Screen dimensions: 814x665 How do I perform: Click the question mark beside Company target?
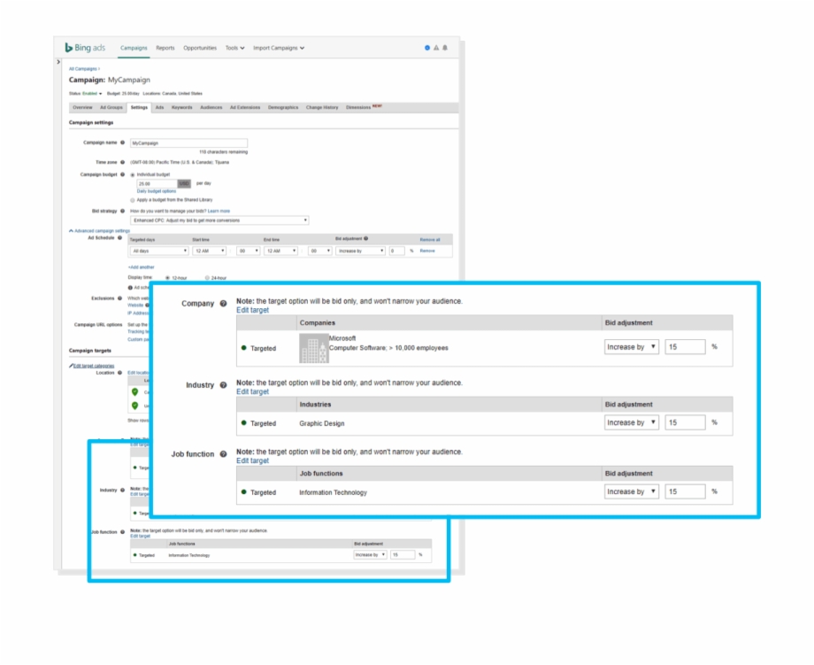coord(225,301)
